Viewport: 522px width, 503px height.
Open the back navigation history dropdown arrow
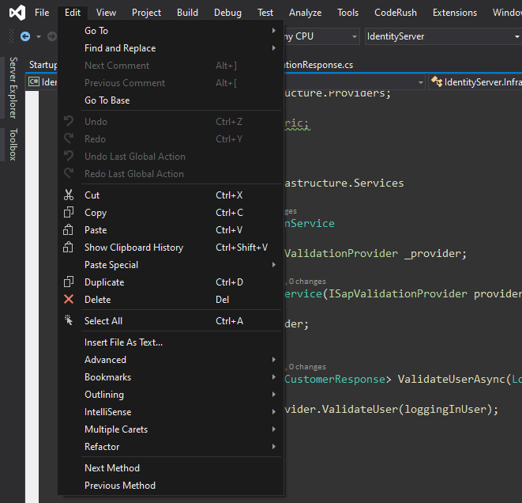click(39, 36)
